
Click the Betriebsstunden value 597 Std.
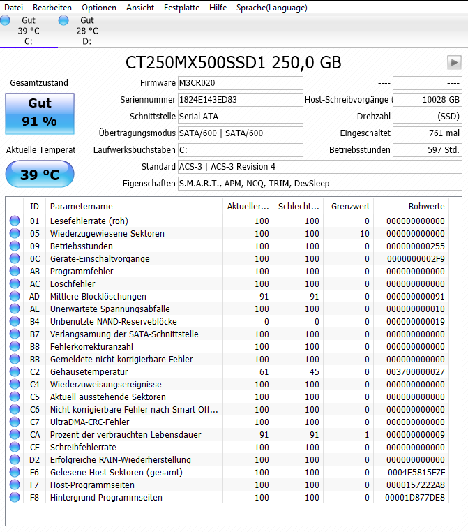click(428, 150)
